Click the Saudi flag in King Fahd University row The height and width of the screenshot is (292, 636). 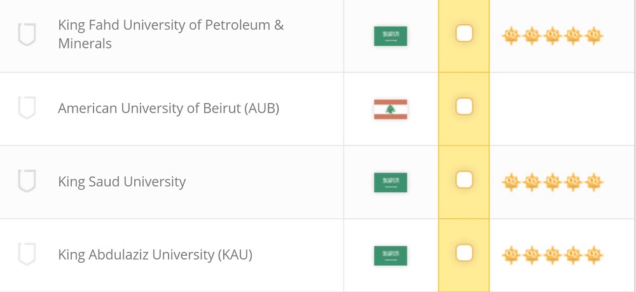[x=390, y=36]
